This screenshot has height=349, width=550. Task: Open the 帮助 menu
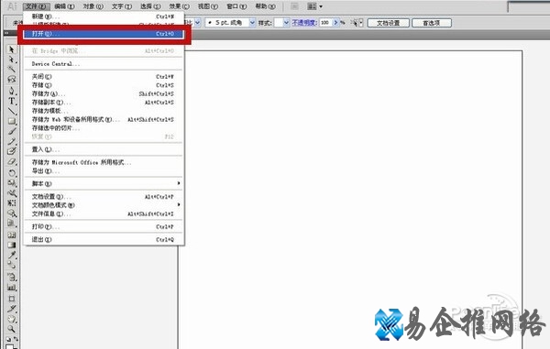[x=265, y=6]
